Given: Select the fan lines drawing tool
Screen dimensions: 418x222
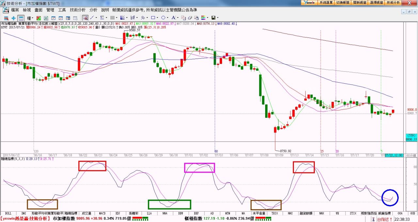Looking at the screenshot, I should pos(122,18).
